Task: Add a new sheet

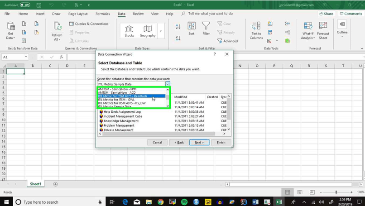Action: click(55, 184)
